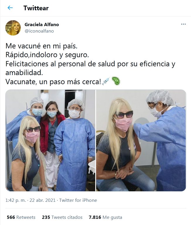Open the three-dot more options menu

tap(183, 24)
